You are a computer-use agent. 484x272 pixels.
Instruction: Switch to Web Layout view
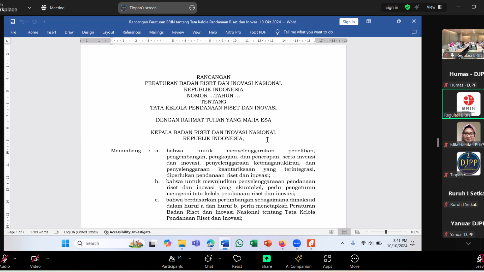[357, 232]
